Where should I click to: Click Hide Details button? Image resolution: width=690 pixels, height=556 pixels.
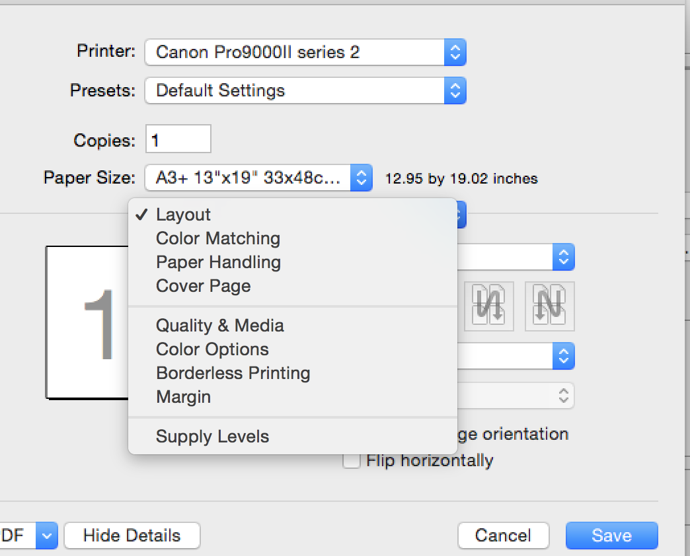pyautogui.click(x=132, y=536)
